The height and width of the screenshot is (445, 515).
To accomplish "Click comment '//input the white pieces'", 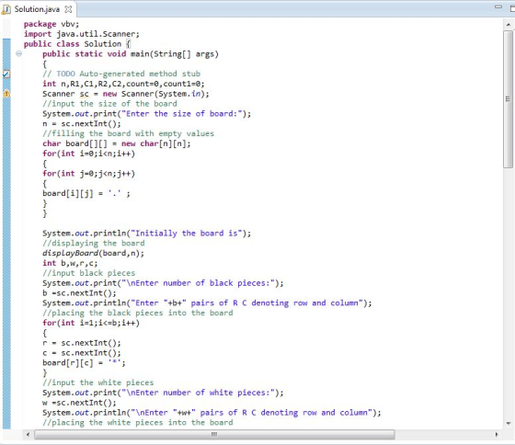I will point(98,382).
